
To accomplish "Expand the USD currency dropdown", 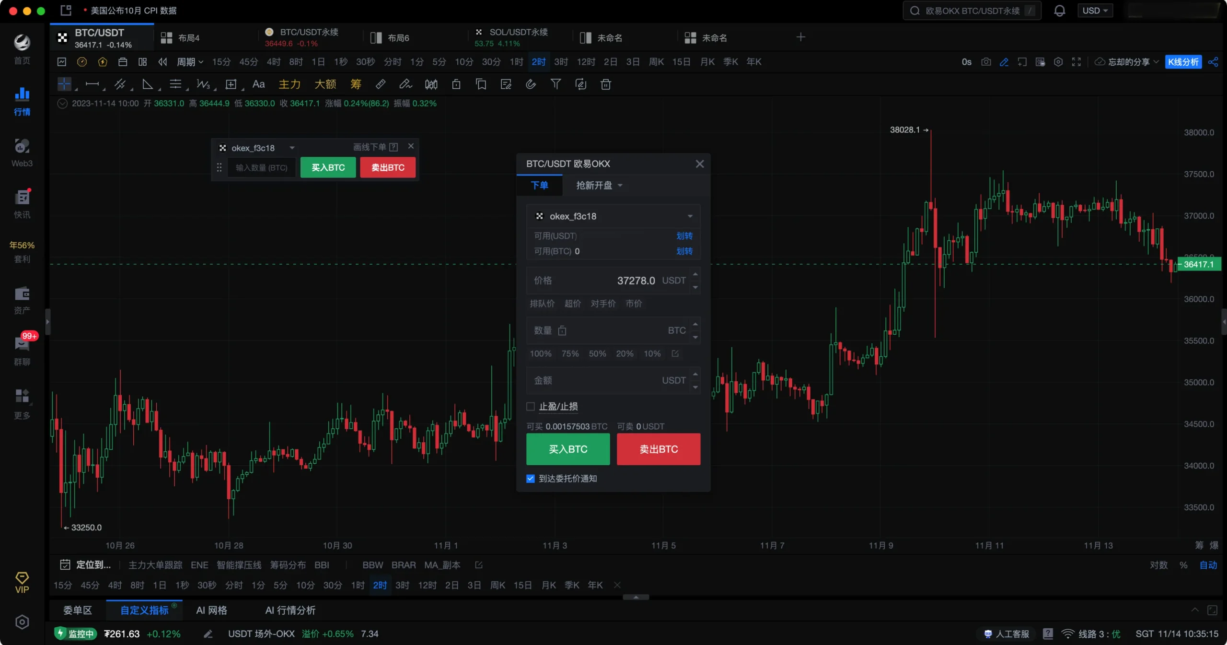I will pyautogui.click(x=1095, y=11).
